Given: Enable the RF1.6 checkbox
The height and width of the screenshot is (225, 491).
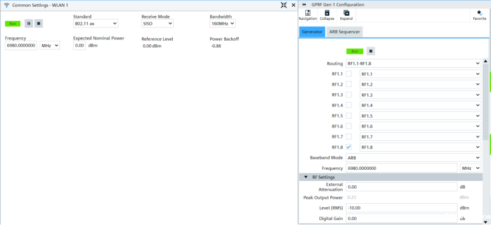Looking at the screenshot, I should 349,126.
